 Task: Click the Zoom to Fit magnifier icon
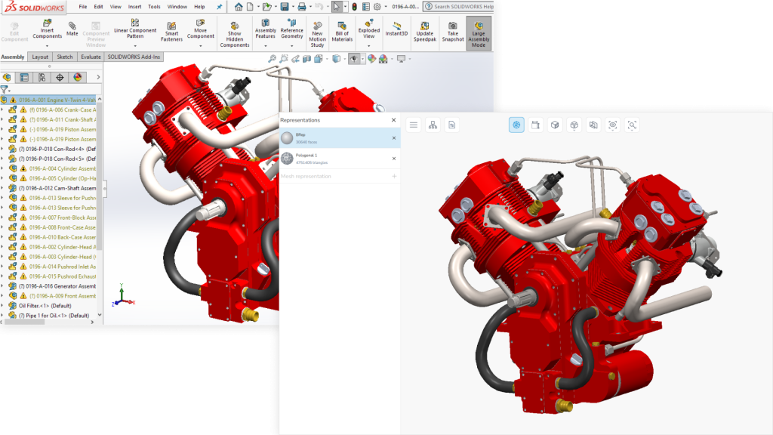tap(272, 59)
